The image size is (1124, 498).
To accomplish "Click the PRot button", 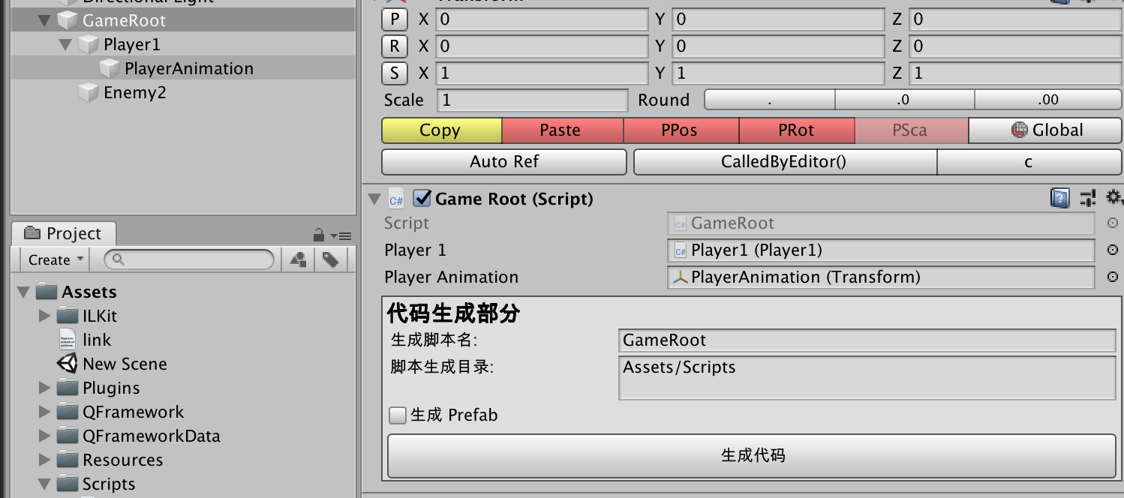I will (x=797, y=130).
